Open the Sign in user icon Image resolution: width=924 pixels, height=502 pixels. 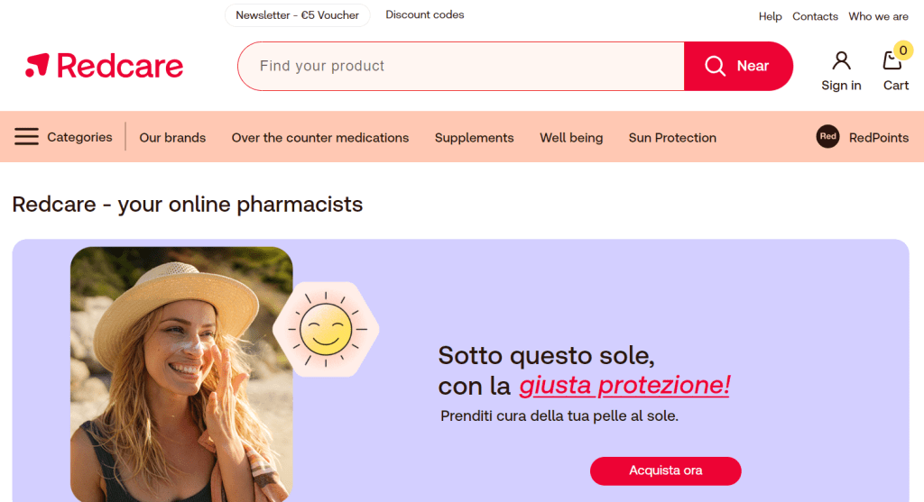pyautogui.click(x=841, y=60)
